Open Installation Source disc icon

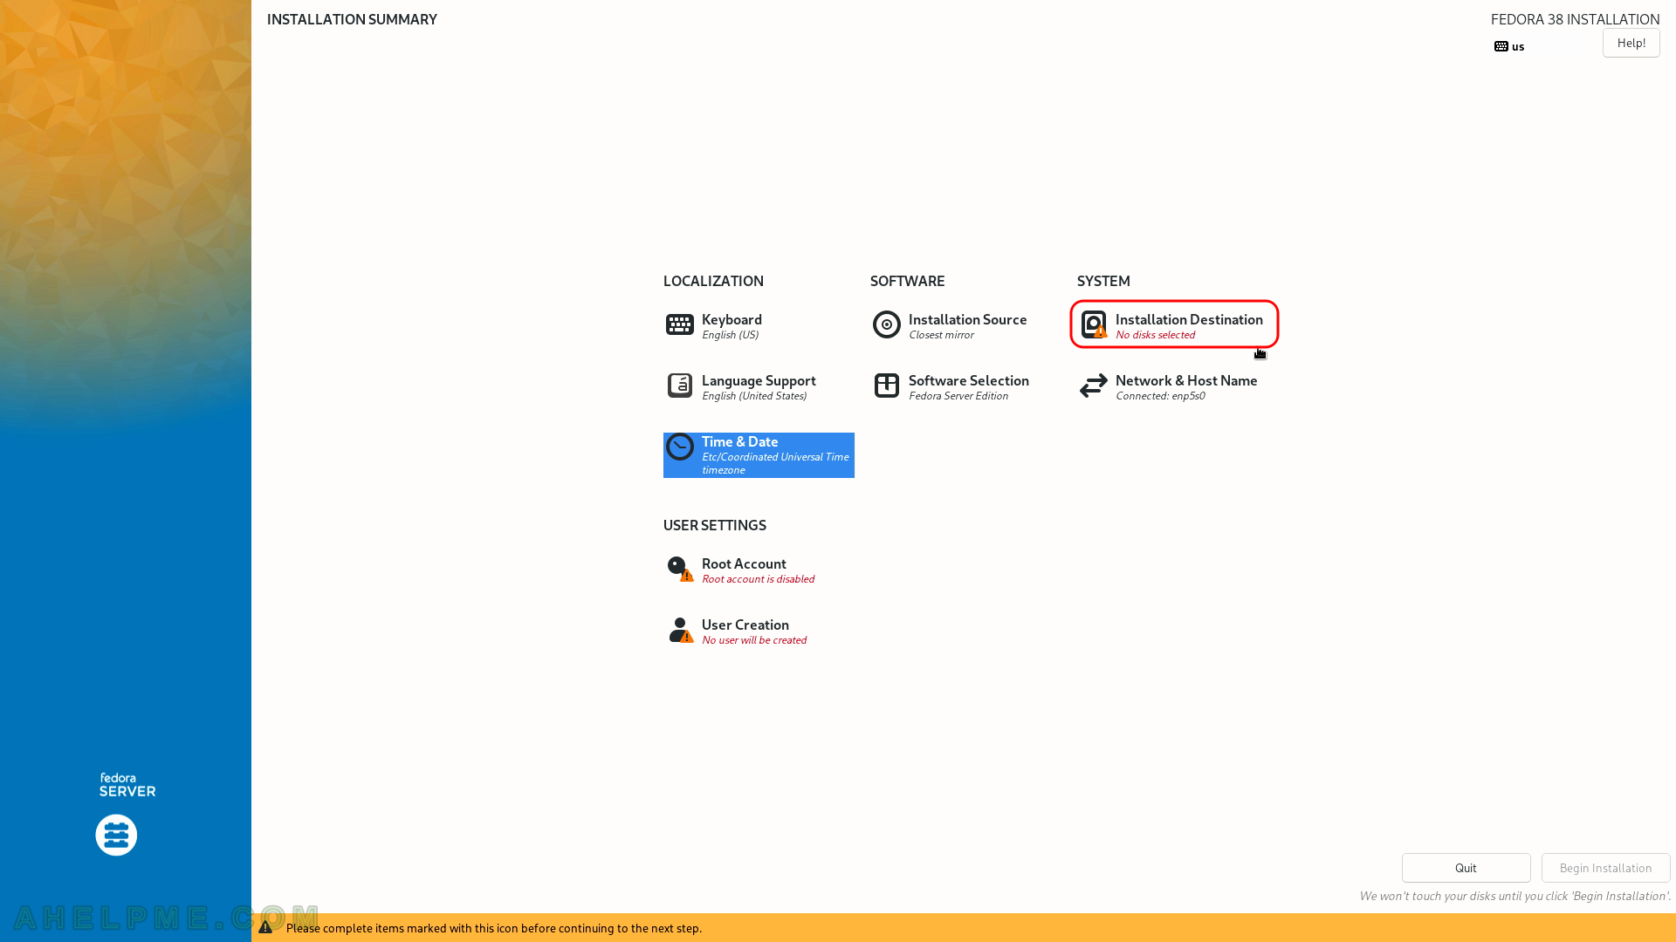pos(886,324)
